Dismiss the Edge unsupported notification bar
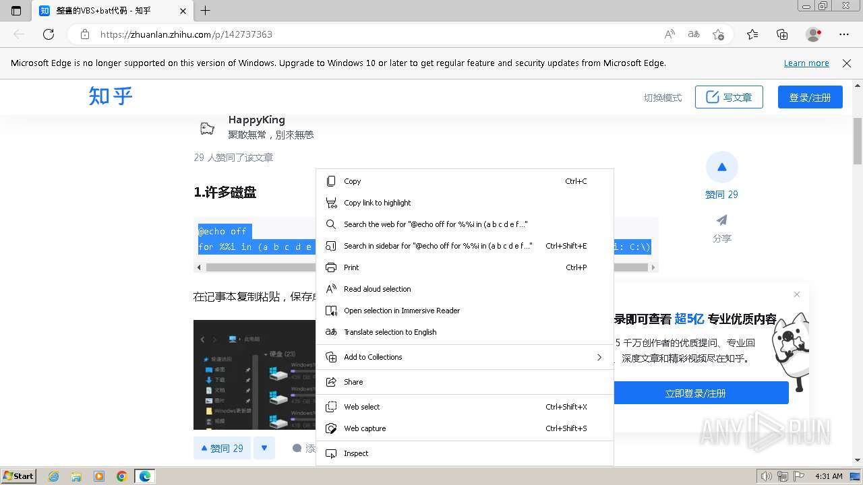The width and height of the screenshot is (863, 485). pyautogui.click(x=847, y=63)
